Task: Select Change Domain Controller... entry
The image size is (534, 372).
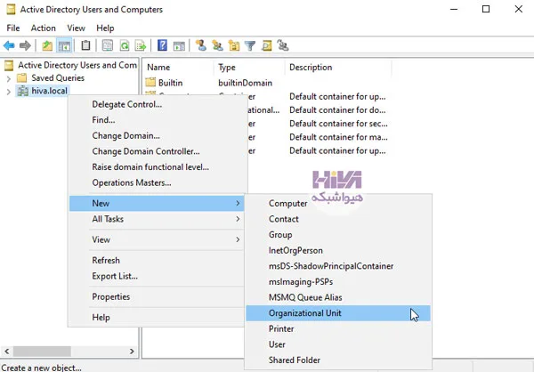Action: coord(157,151)
